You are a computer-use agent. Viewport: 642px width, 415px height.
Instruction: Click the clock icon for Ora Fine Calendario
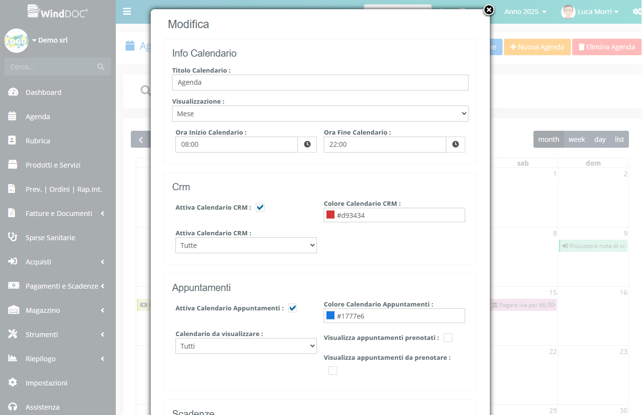[455, 144]
